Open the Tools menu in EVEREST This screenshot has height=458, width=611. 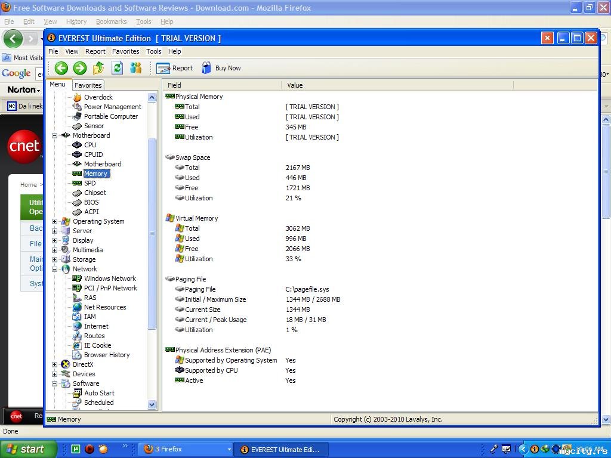(x=153, y=51)
